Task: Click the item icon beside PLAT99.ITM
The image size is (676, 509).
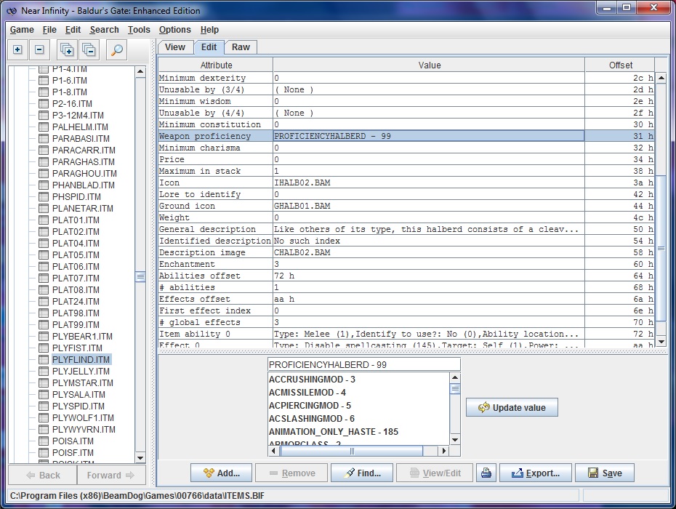Action: click(x=43, y=324)
